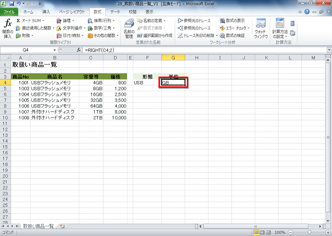
Task: Adjust the zoom slider handle
Action: pos(309,232)
